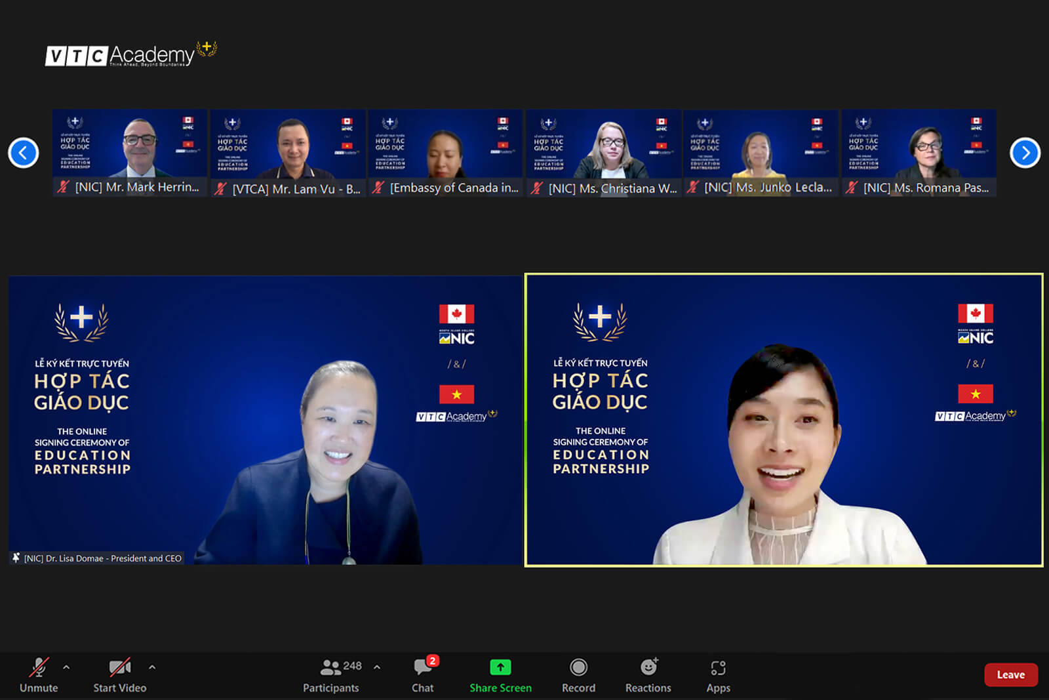Select Mr. Mark Herrin's video thumbnail
The image size is (1049, 700).
point(130,146)
